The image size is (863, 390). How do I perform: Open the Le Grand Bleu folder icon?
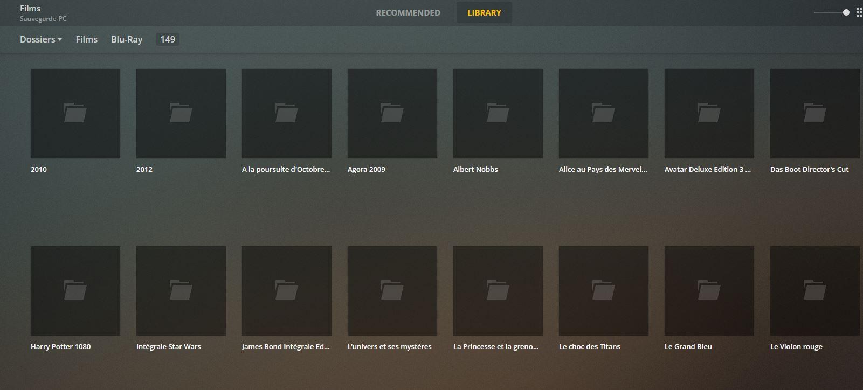[x=709, y=290]
